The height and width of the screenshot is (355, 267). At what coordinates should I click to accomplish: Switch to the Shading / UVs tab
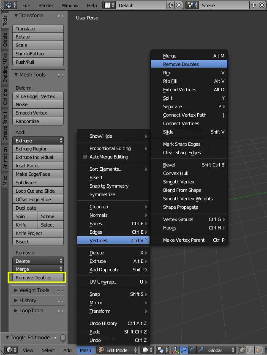coord(5,68)
